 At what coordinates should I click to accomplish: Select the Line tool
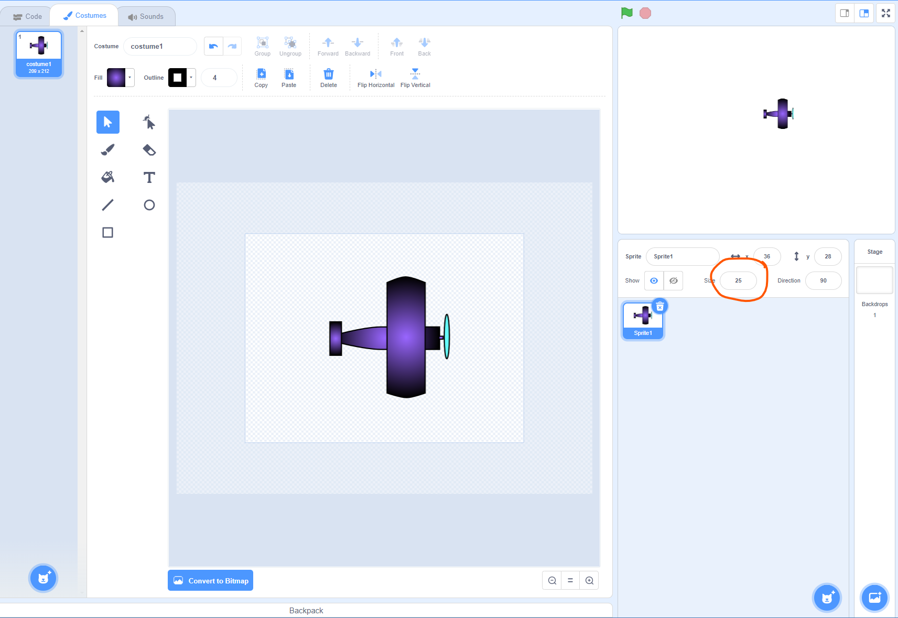click(107, 205)
